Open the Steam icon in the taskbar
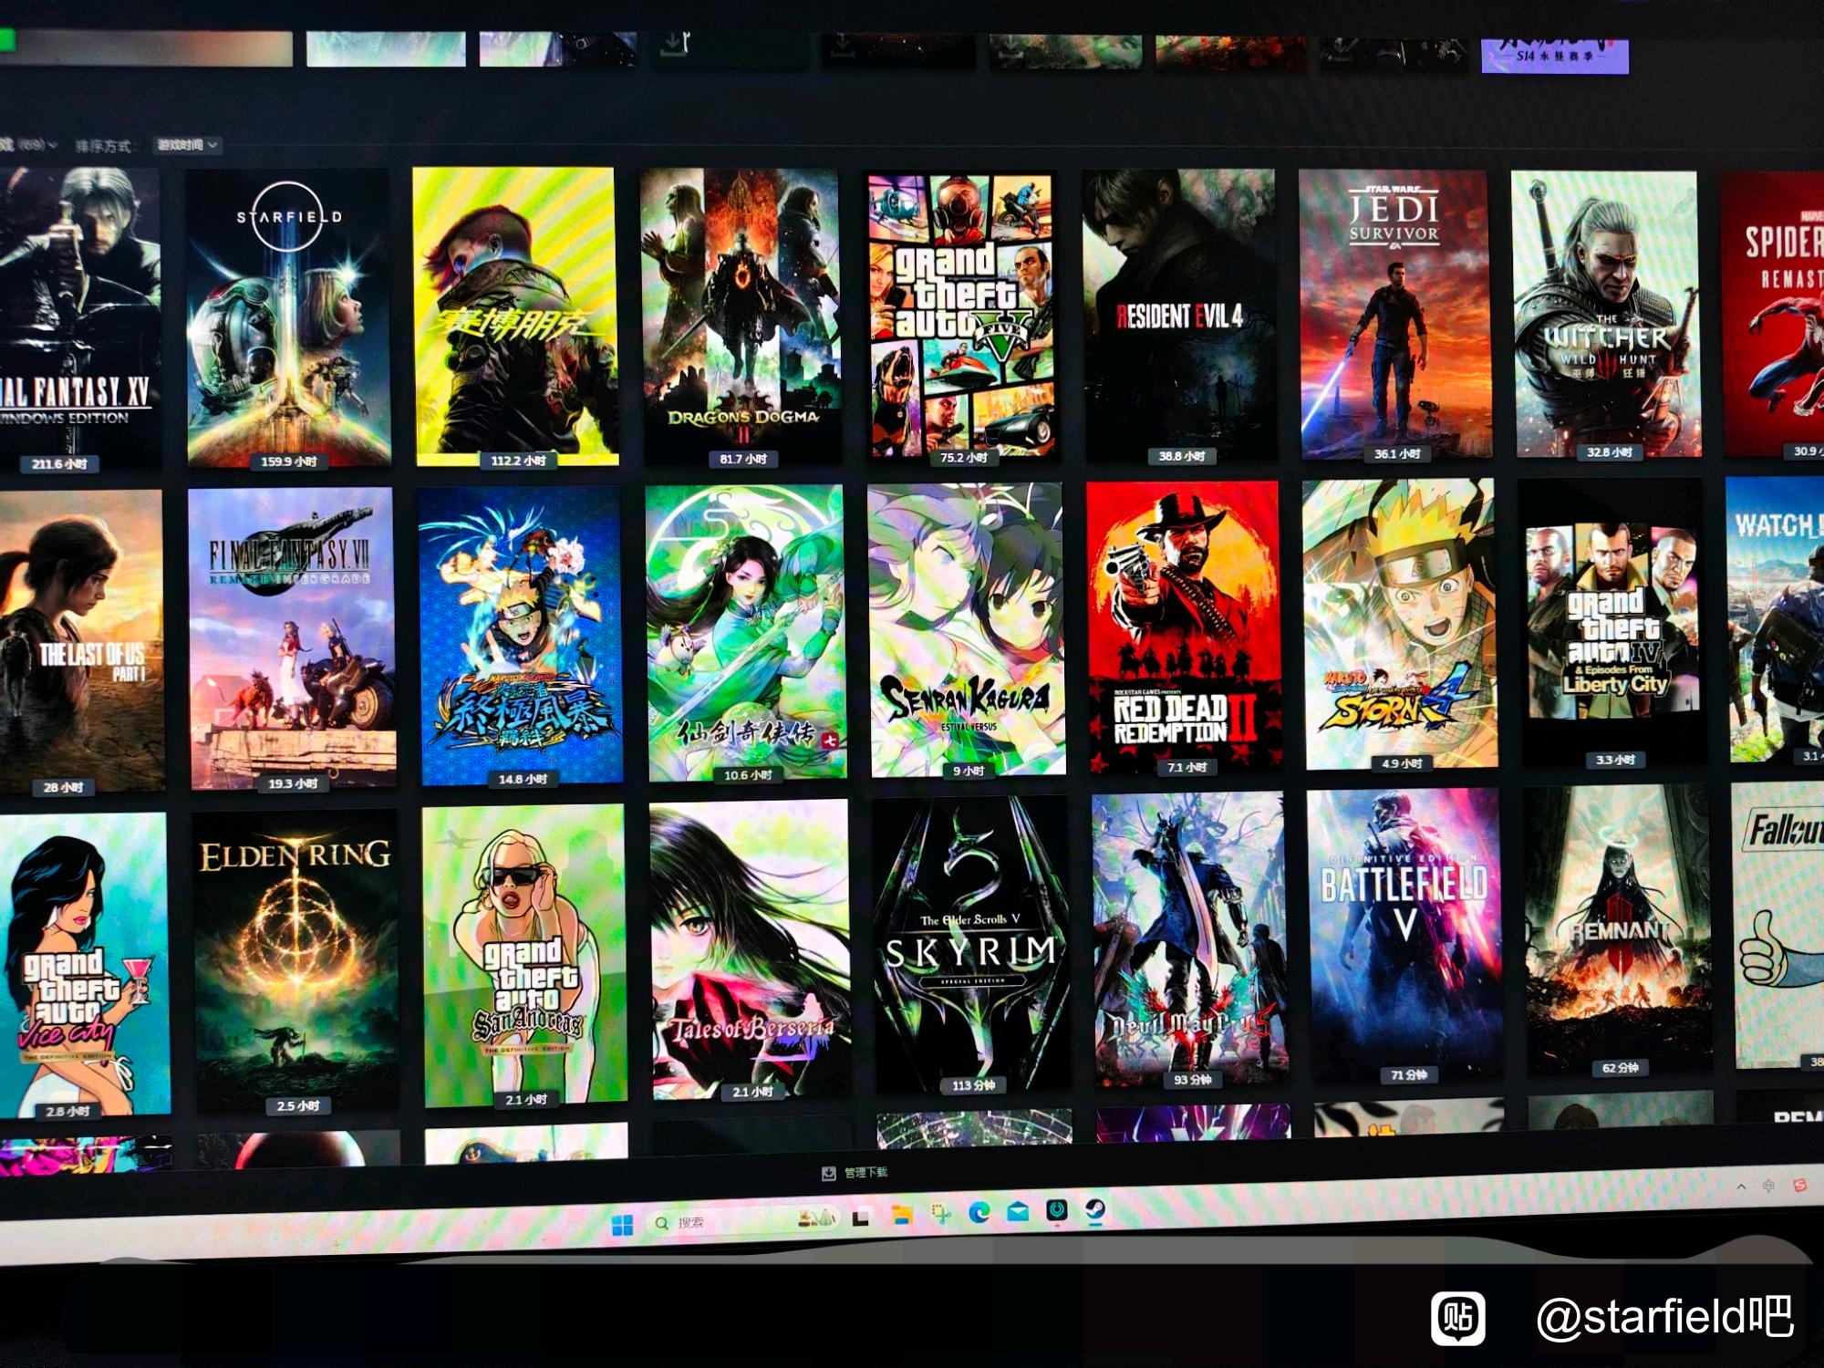 (x=1095, y=1210)
